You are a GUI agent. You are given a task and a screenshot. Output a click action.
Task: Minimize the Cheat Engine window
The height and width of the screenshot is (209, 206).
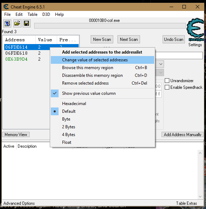click(171, 7)
